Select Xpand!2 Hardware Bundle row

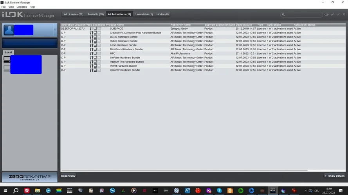tap(203, 70)
